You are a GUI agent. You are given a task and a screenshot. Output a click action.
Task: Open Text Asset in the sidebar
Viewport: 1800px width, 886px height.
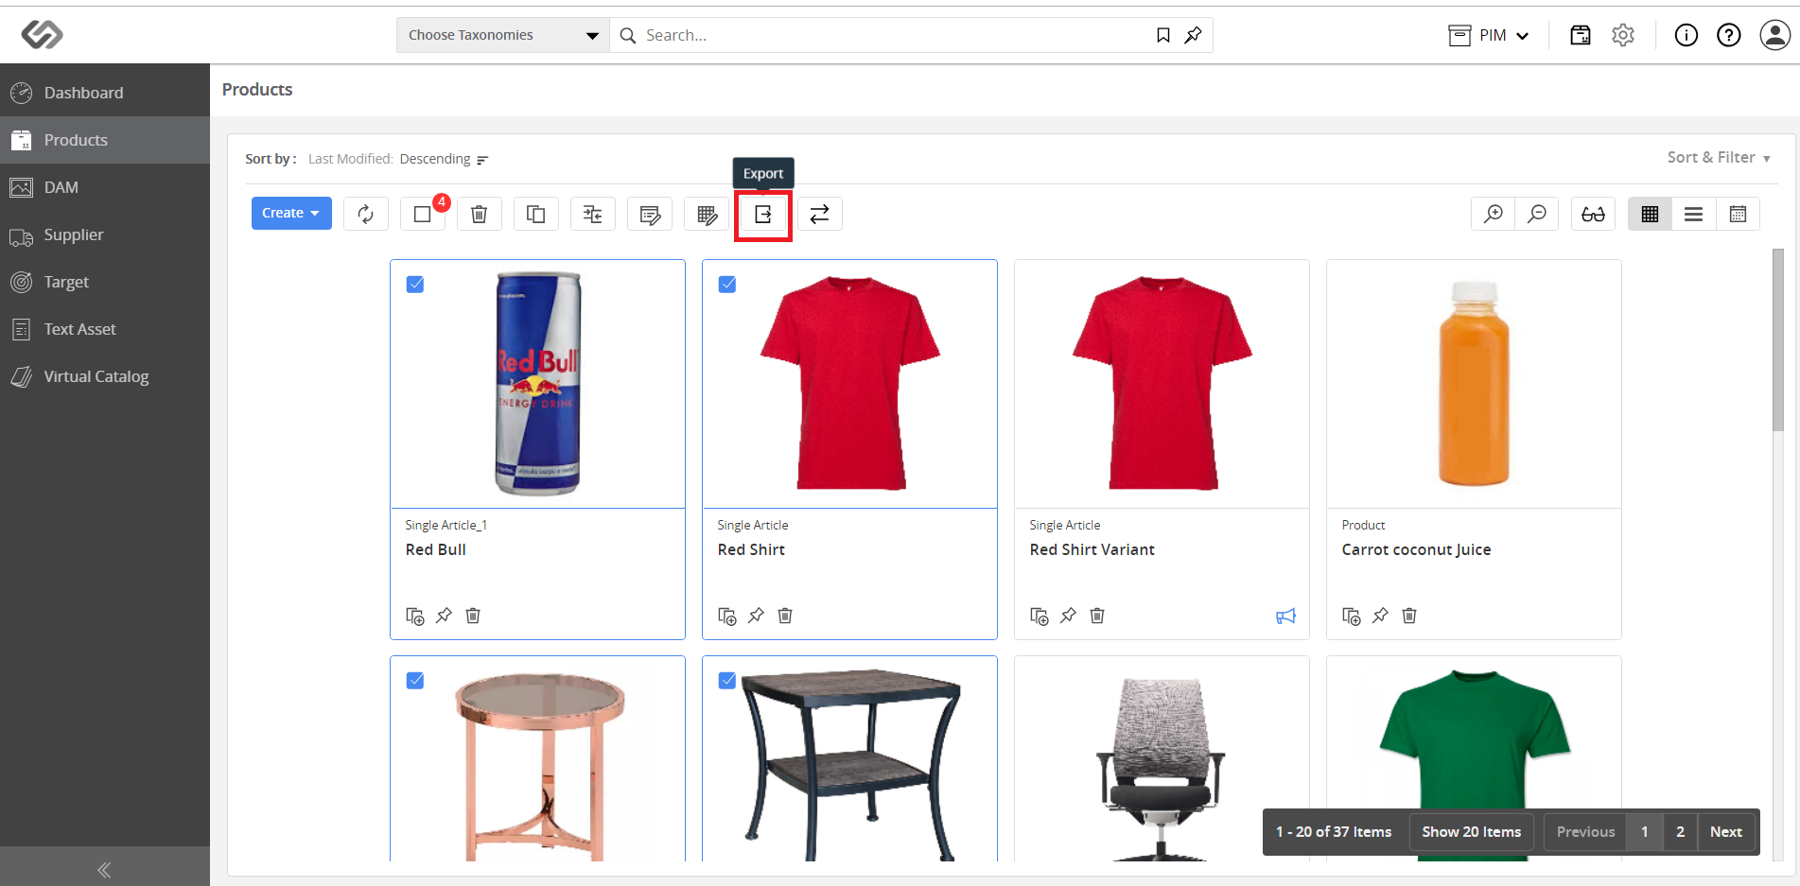pyautogui.click(x=105, y=329)
